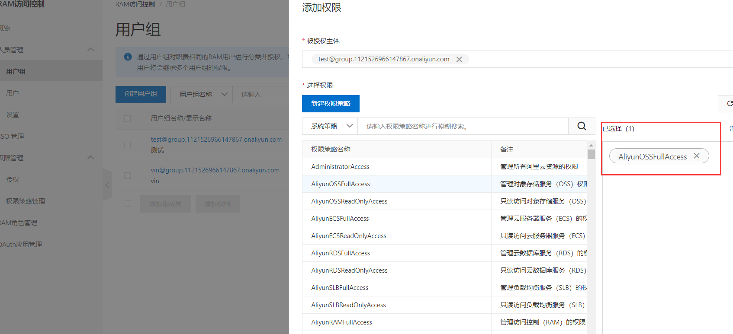Click the 已选择 (1) heading

pyautogui.click(x=618, y=129)
